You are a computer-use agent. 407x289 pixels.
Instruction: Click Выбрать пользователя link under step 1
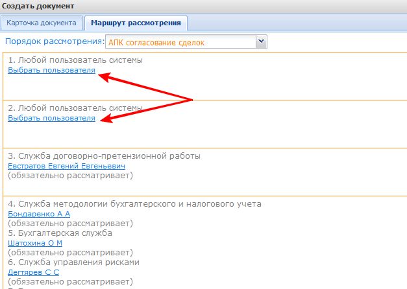(x=51, y=70)
